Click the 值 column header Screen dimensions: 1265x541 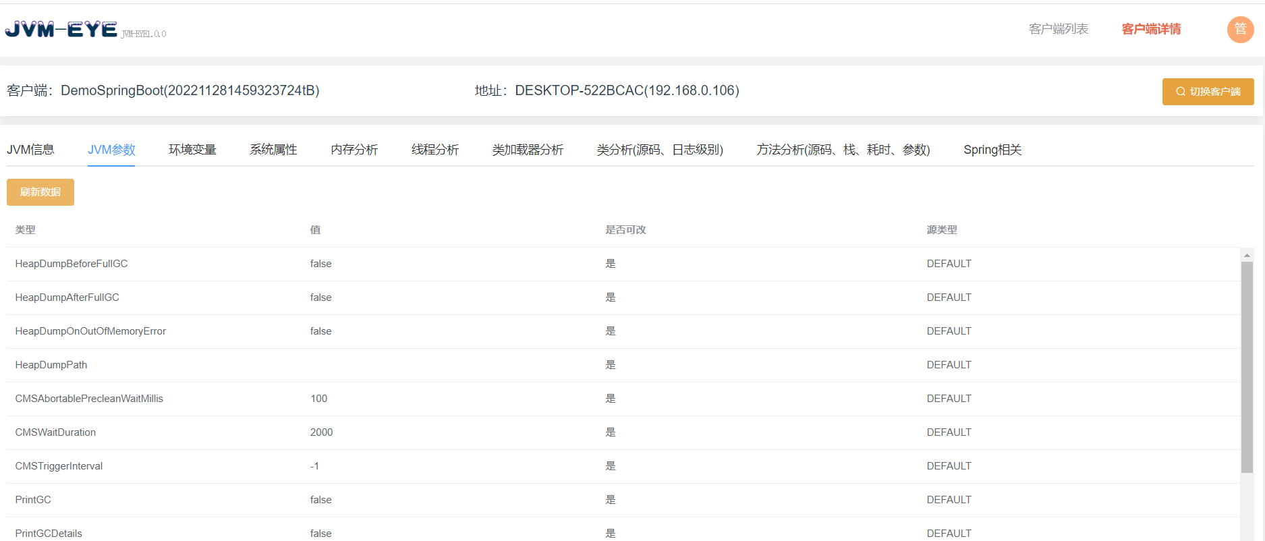point(315,230)
